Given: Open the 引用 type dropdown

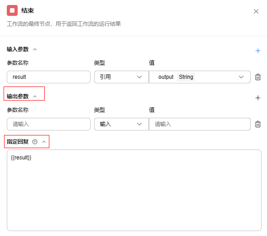Looking at the screenshot, I should pyautogui.click(x=121, y=77).
